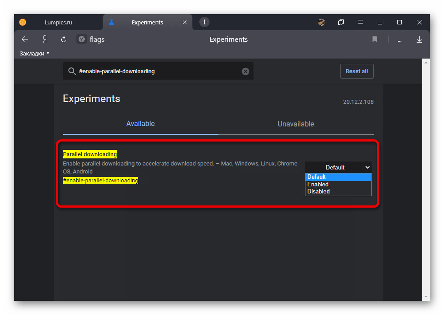Image resolution: width=444 pixels, height=315 pixels.
Task: Clear the search flags field
Action: click(x=245, y=71)
